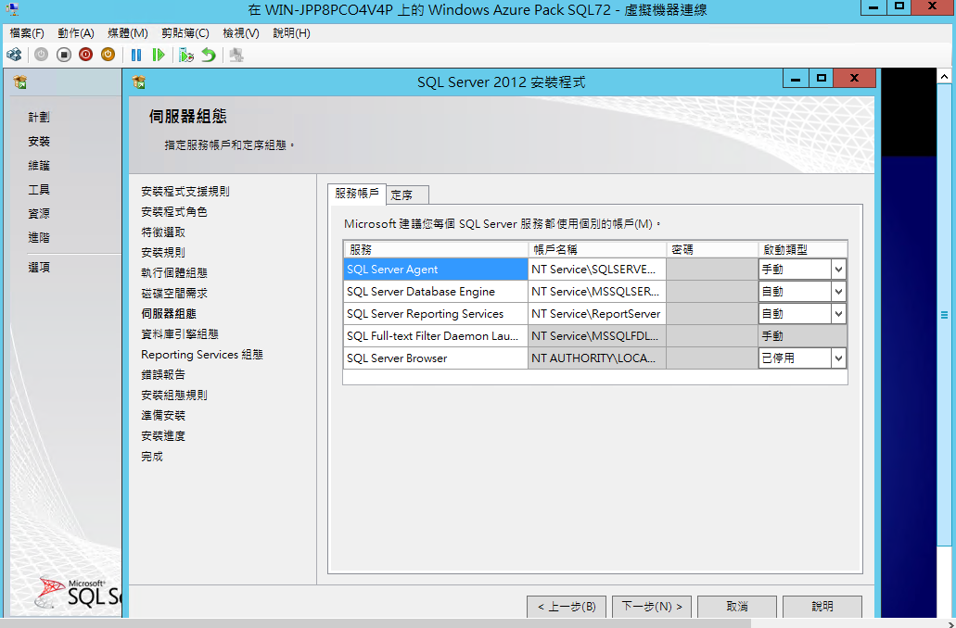Open startup type dropdown for SQL Server Agent

[838, 270]
